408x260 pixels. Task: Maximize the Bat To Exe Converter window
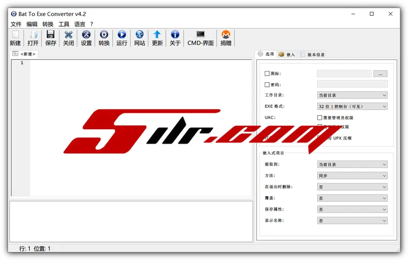[372, 14]
